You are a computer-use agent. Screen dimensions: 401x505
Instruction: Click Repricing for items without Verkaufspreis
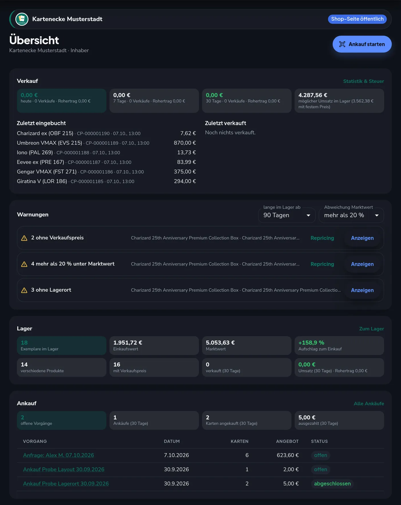pyautogui.click(x=322, y=238)
